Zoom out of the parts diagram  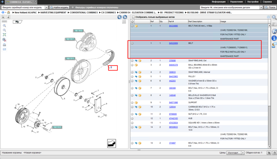4,30
